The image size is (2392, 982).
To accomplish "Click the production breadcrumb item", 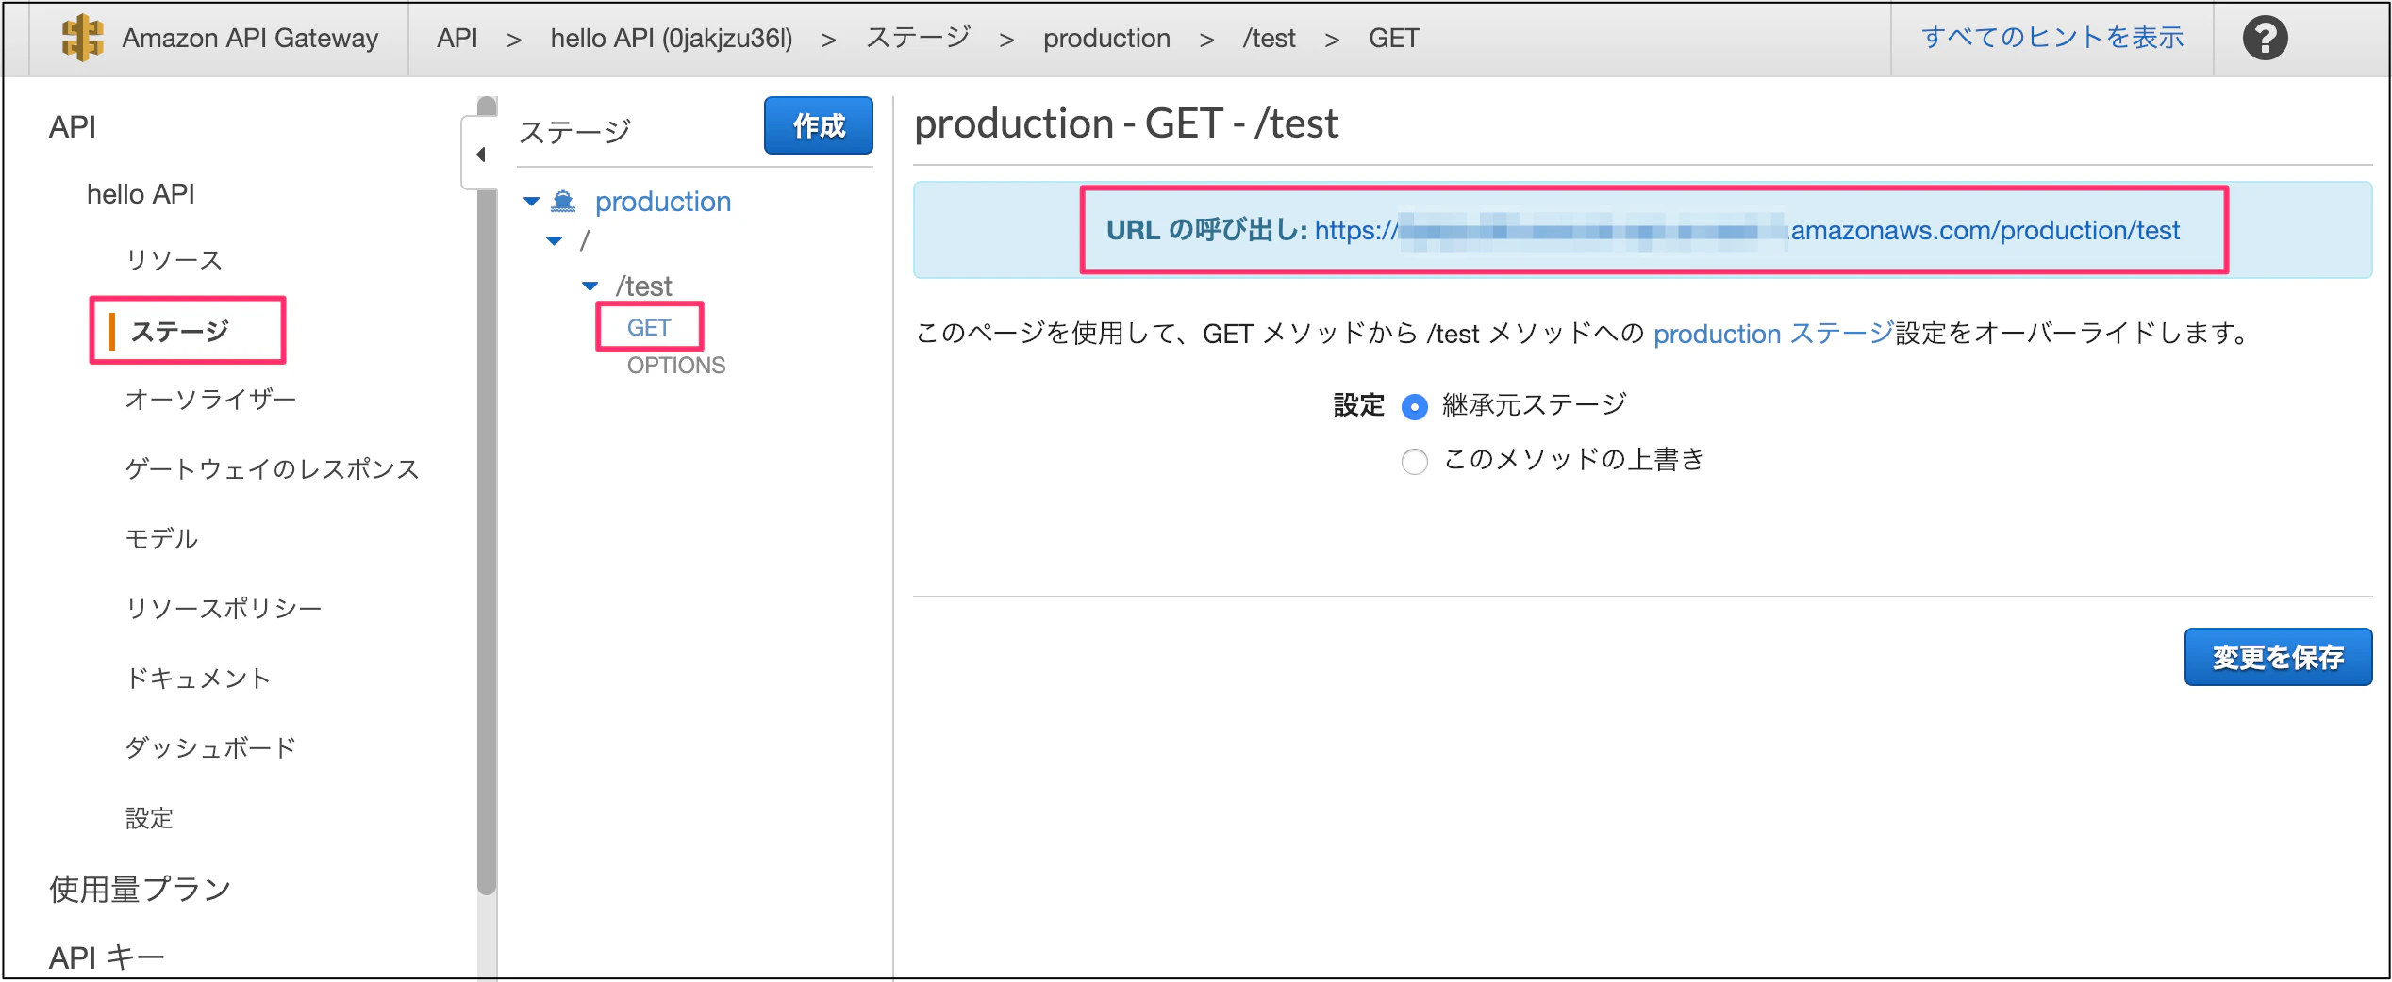I will click(x=1106, y=38).
